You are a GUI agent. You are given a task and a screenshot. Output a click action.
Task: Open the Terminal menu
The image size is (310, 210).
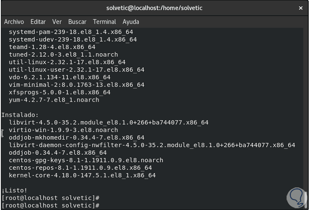[104, 21]
